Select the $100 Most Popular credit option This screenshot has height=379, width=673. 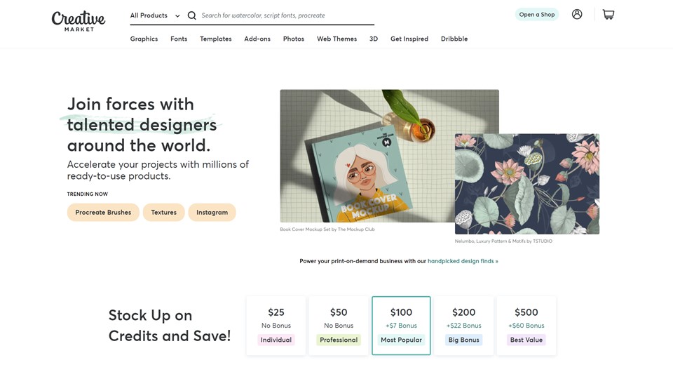(x=401, y=326)
